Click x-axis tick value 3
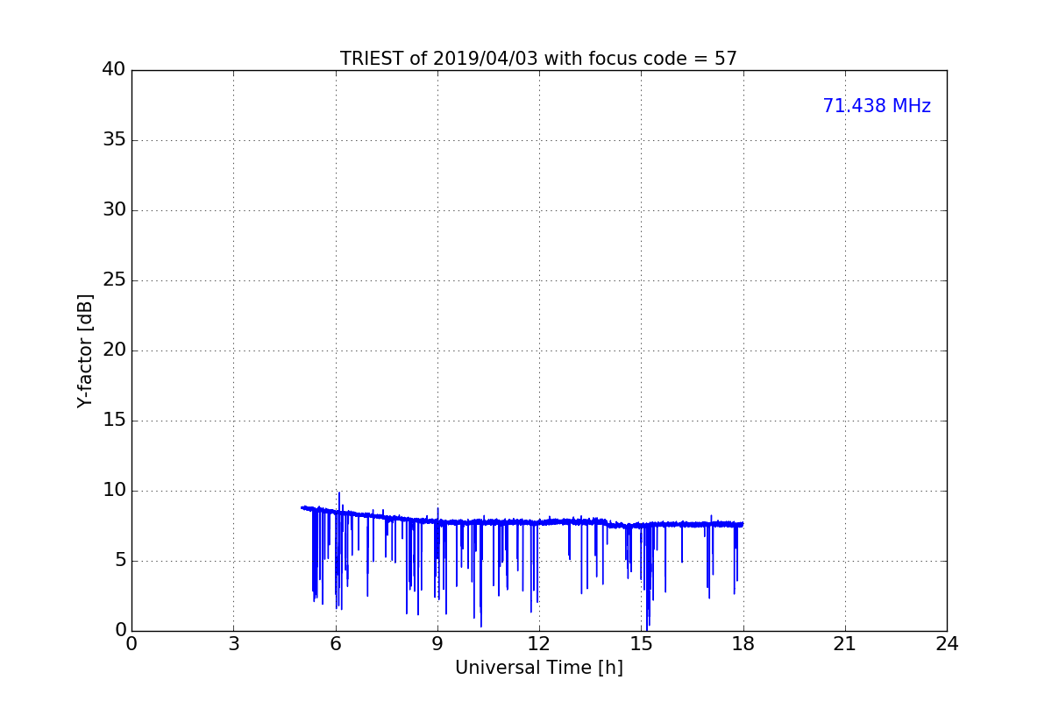Screen dimensions: 1052x701 tap(233, 644)
